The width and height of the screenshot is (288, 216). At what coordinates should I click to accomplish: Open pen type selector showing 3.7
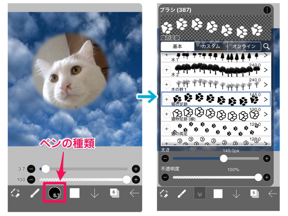pyautogui.click(x=55, y=193)
